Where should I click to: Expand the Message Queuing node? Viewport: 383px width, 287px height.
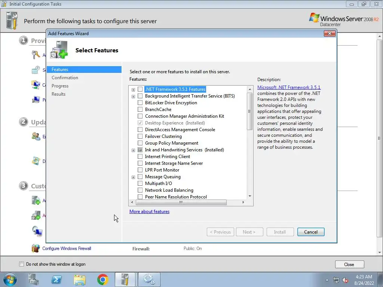(134, 177)
